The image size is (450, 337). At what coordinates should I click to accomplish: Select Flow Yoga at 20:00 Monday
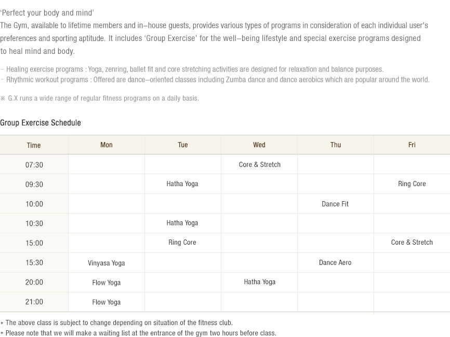(x=107, y=283)
